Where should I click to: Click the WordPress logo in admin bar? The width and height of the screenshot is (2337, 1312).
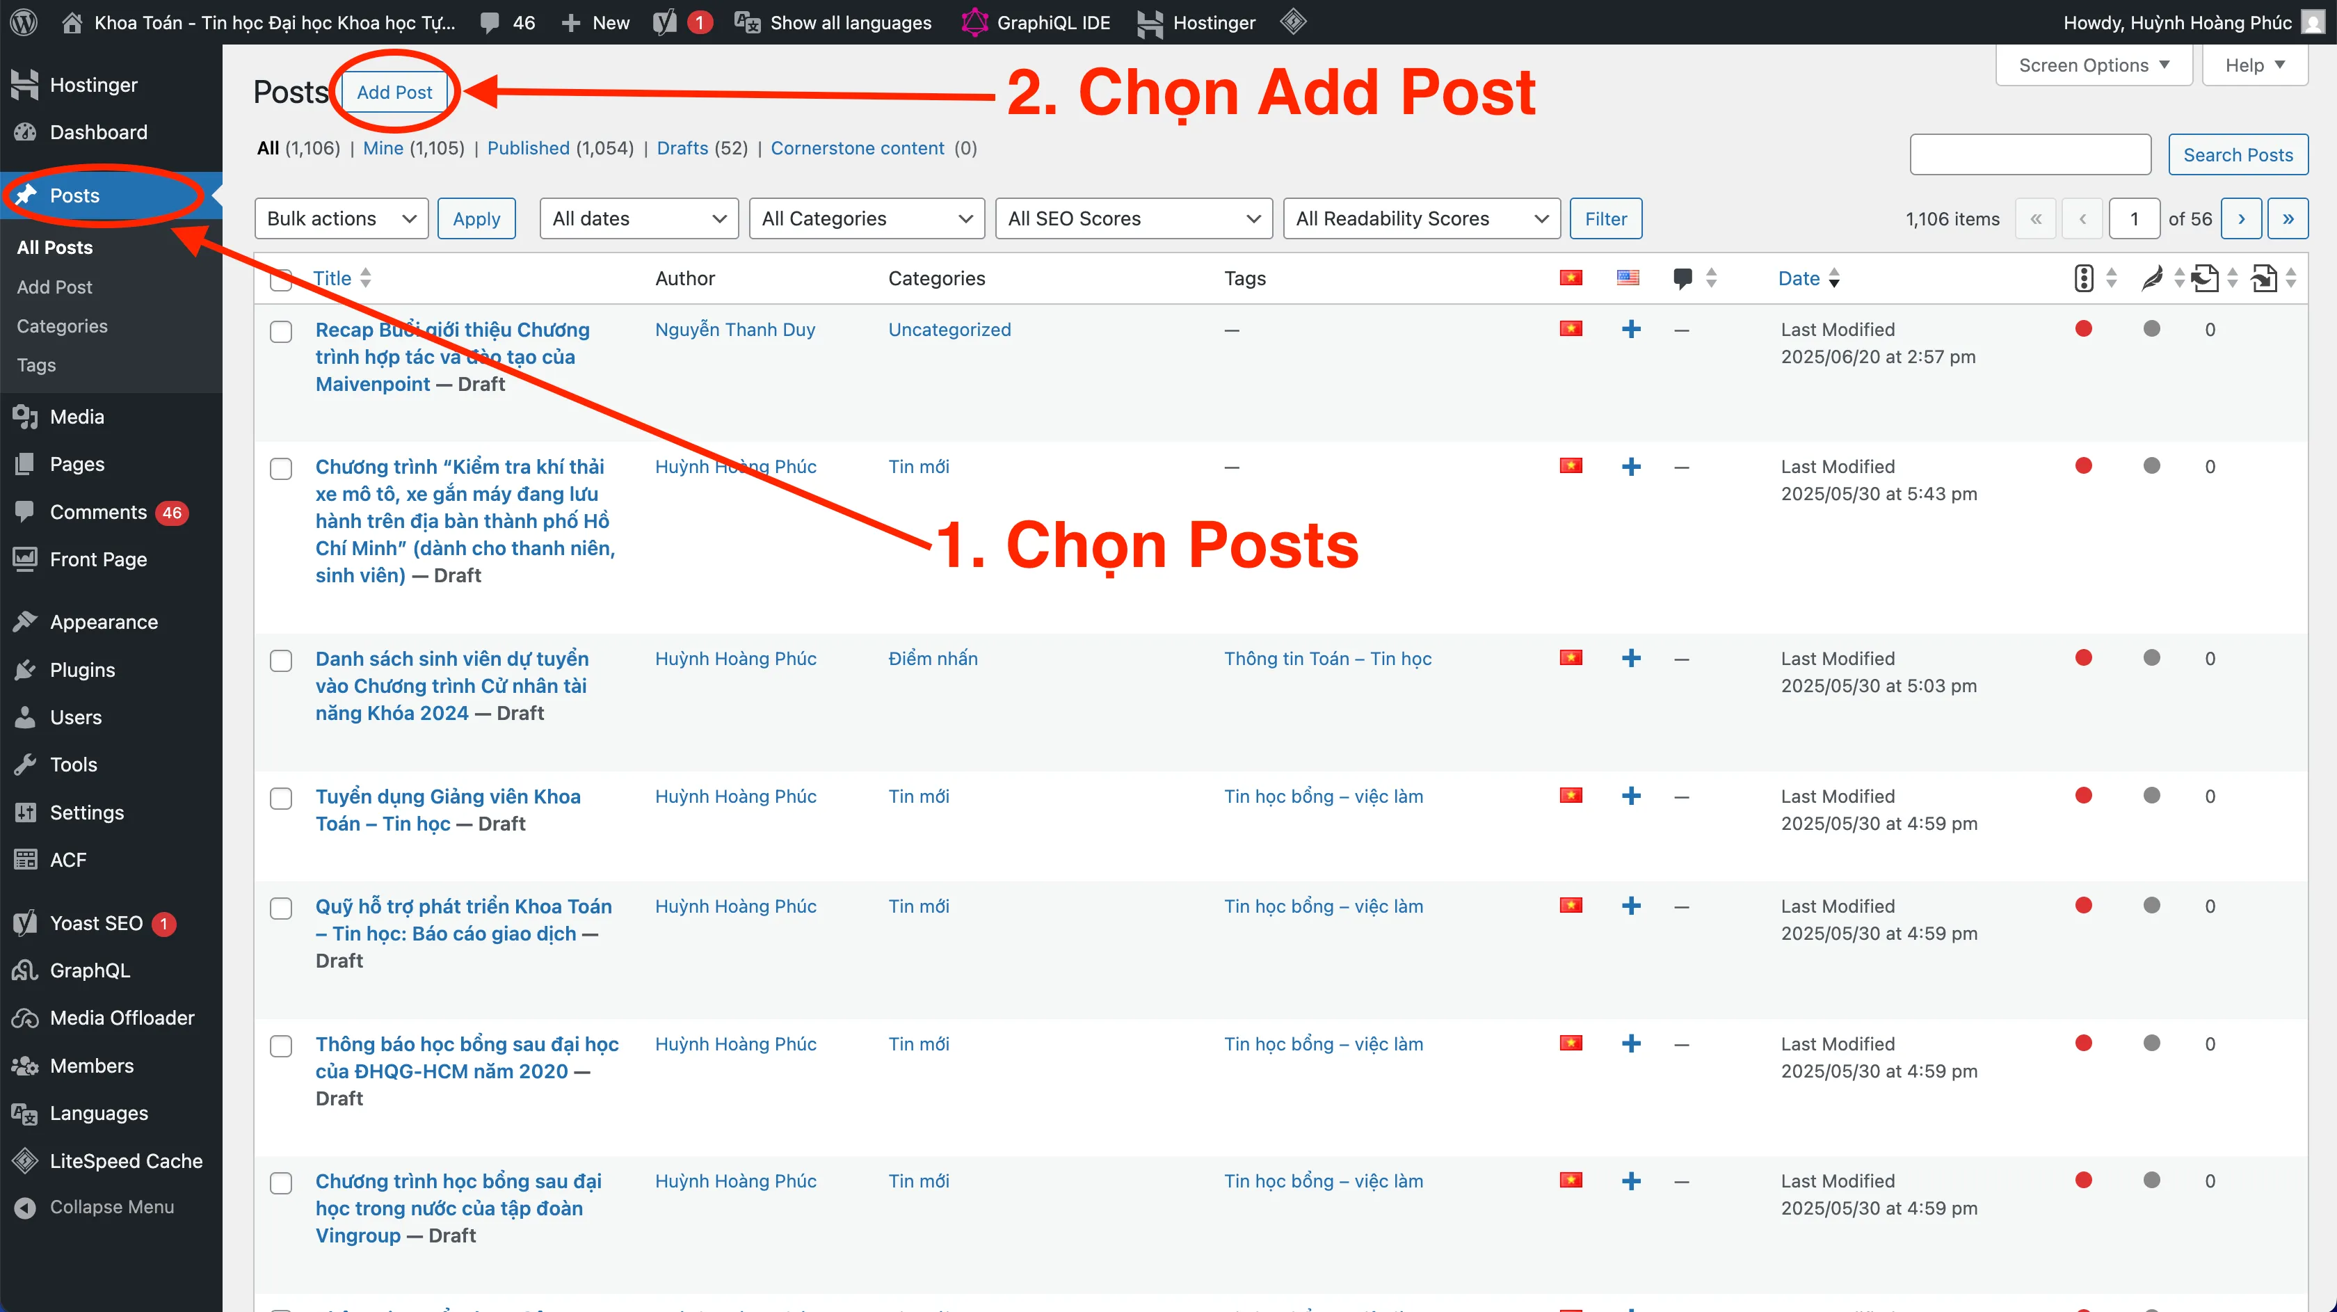click(x=24, y=22)
